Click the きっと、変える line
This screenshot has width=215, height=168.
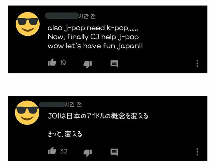[65, 134]
